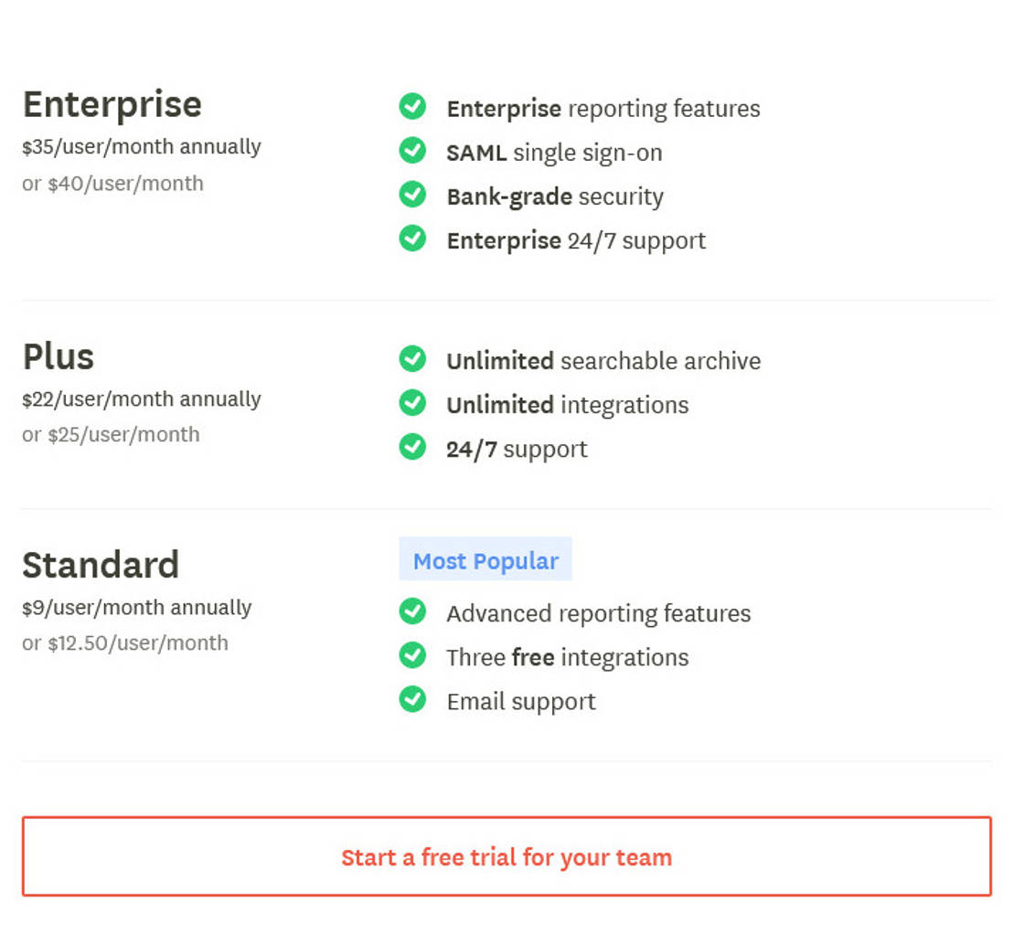Click the Three free integrations checkmark
Viewport: 1013px width, 945px height.
pos(412,655)
